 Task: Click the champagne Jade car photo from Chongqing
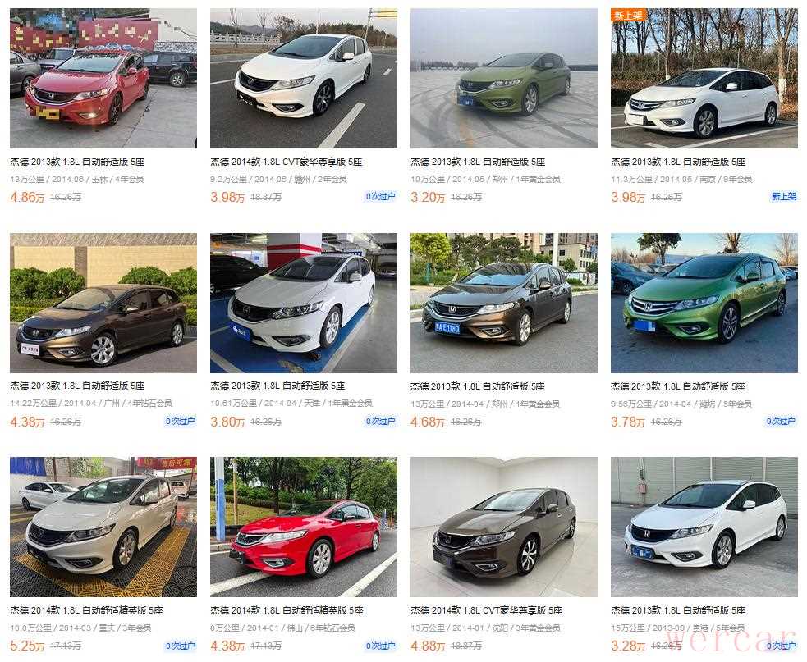103,527
